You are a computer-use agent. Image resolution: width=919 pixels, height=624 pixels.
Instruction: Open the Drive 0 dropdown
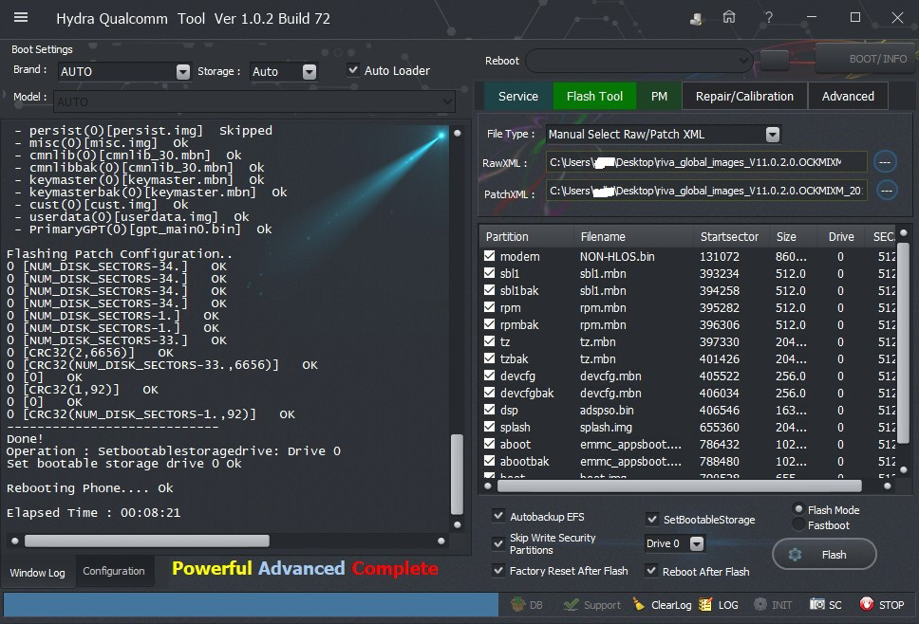point(696,543)
